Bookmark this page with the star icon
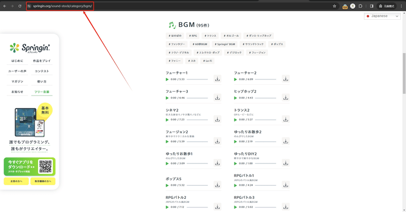This screenshot has width=406, height=212. [334, 6]
